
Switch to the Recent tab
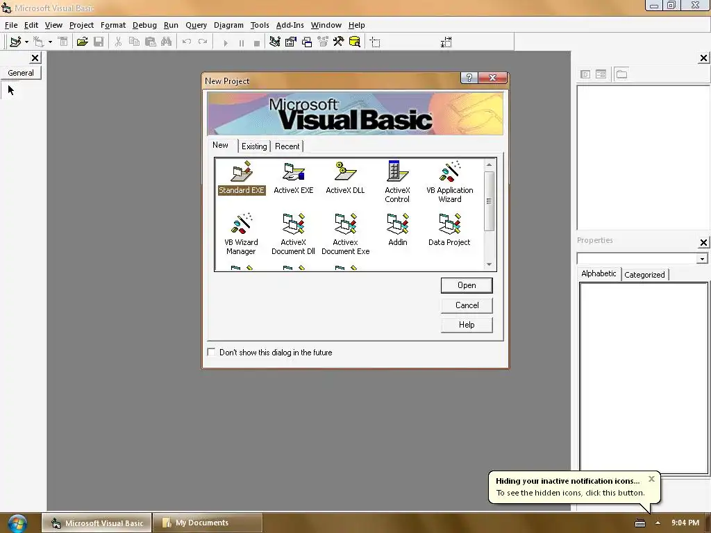pos(287,146)
